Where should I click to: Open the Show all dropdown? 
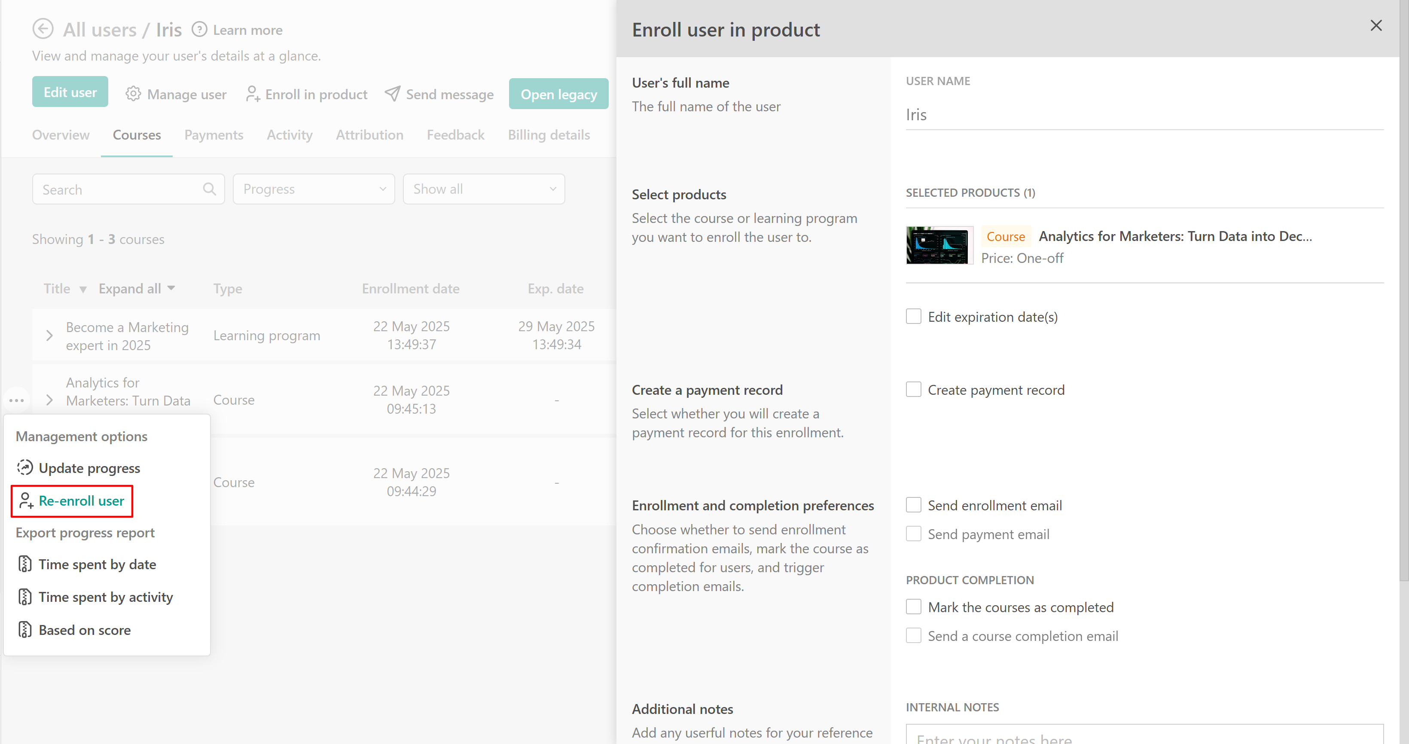pos(484,189)
